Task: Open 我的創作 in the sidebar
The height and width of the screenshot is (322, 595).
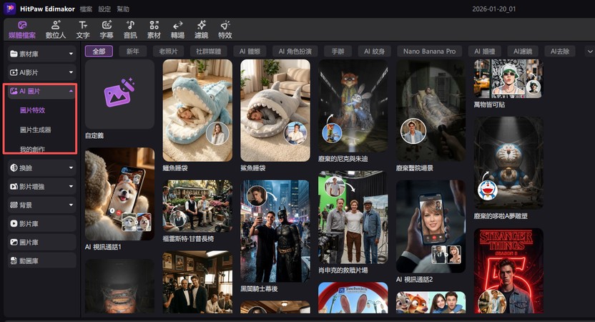Action: 32,150
